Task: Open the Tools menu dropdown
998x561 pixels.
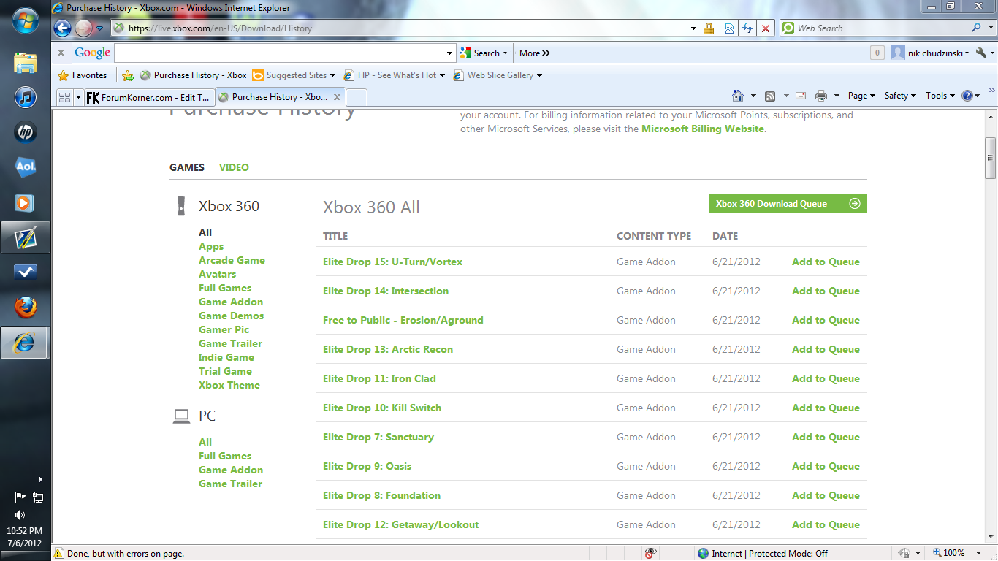Action: pos(940,96)
